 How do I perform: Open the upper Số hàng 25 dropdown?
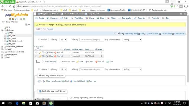coord(63,39)
